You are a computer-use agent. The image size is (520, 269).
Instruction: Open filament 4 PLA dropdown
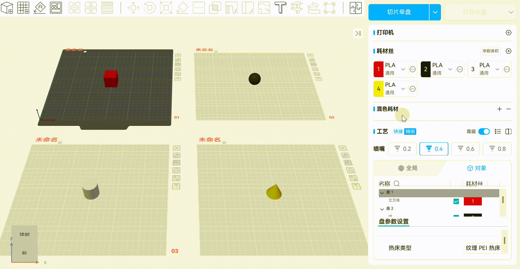403,89
